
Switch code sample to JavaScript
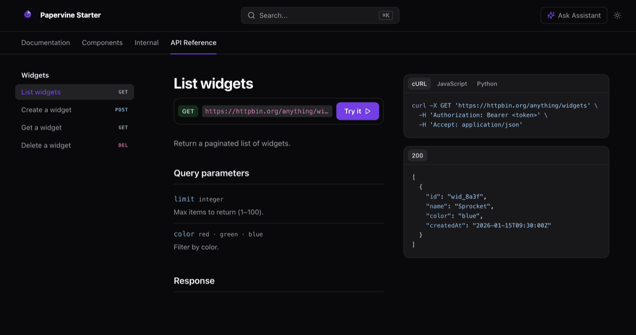point(452,84)
